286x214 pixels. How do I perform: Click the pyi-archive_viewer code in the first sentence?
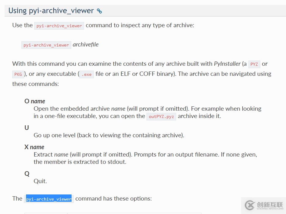59,26
